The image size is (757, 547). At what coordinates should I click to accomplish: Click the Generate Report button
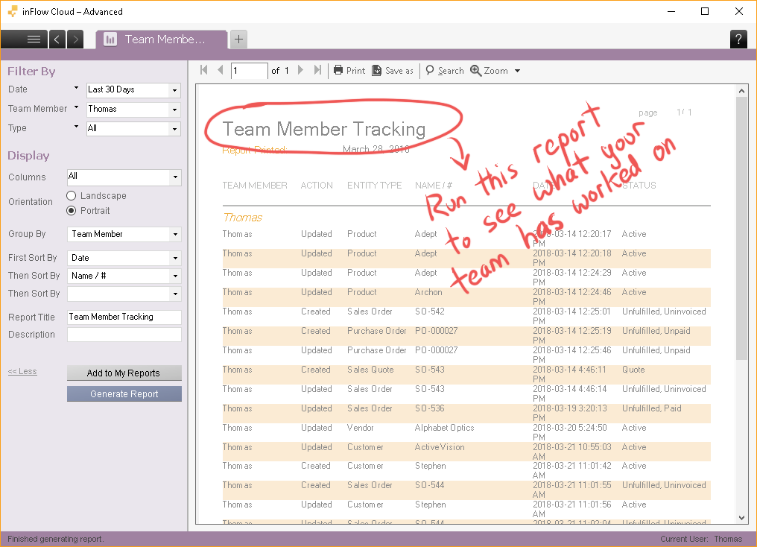click(124, 394)
